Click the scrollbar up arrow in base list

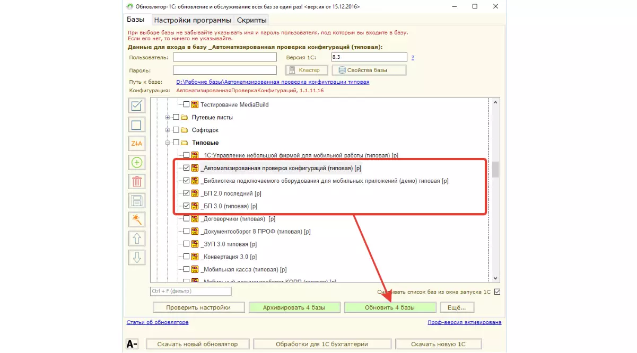pyautogui.click(x=496, y=102)
